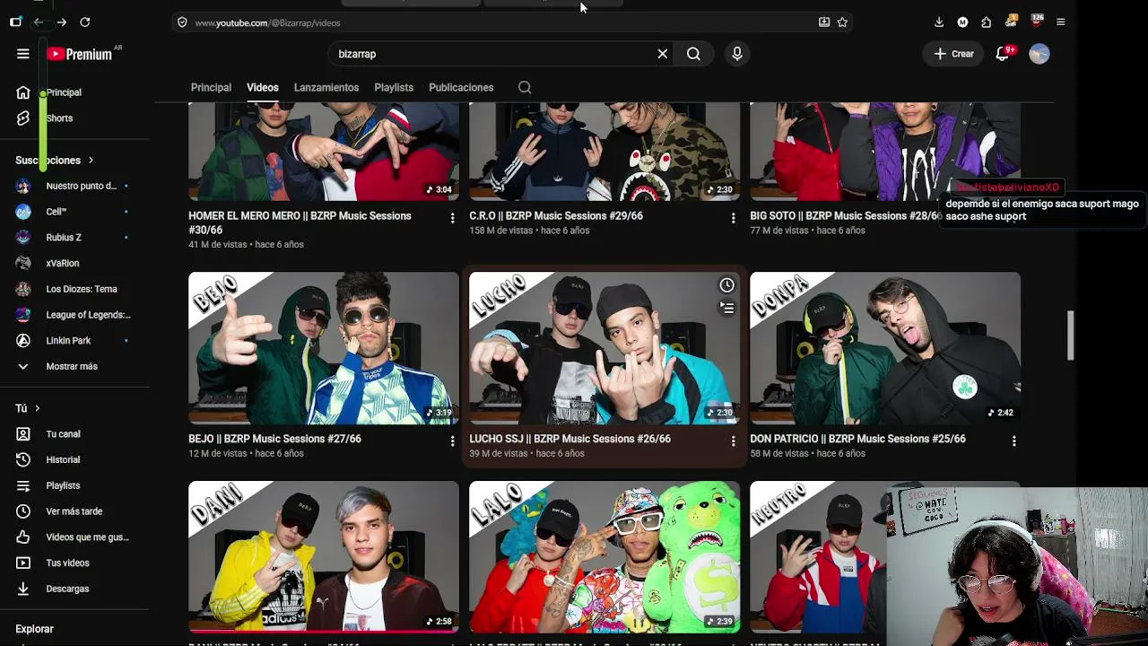Image resolution: width=1148 pixels, height=646 pixels.
Task: Expand the Tú section
Action: [x=28, y=408]
